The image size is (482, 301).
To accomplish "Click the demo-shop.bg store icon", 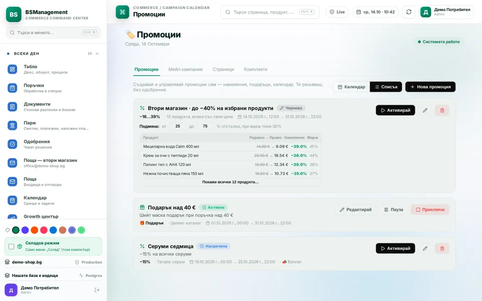I will pyautogui.click(x=8, y=262).
